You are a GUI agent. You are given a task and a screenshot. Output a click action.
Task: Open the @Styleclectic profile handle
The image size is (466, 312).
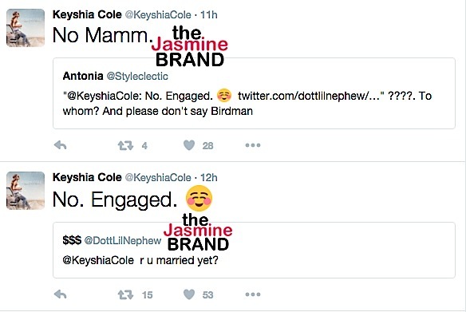(x=137, y=77)
